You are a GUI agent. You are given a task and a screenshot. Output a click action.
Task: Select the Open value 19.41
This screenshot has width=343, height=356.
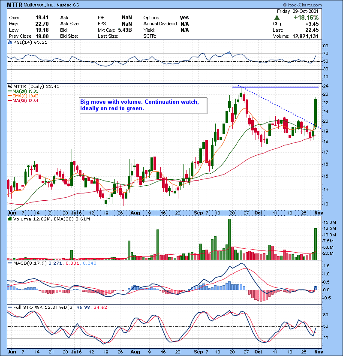[42, 18]
